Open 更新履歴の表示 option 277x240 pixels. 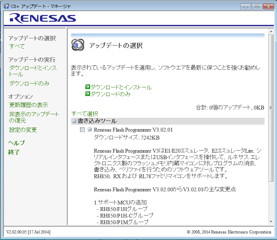(29, 105)
